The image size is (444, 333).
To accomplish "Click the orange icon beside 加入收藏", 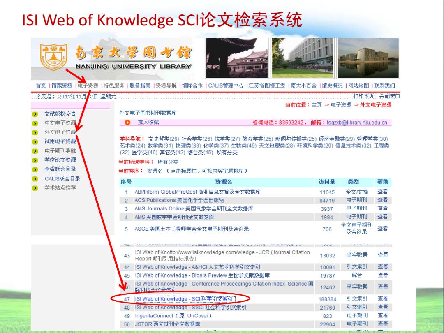I will tap(127, 123).
